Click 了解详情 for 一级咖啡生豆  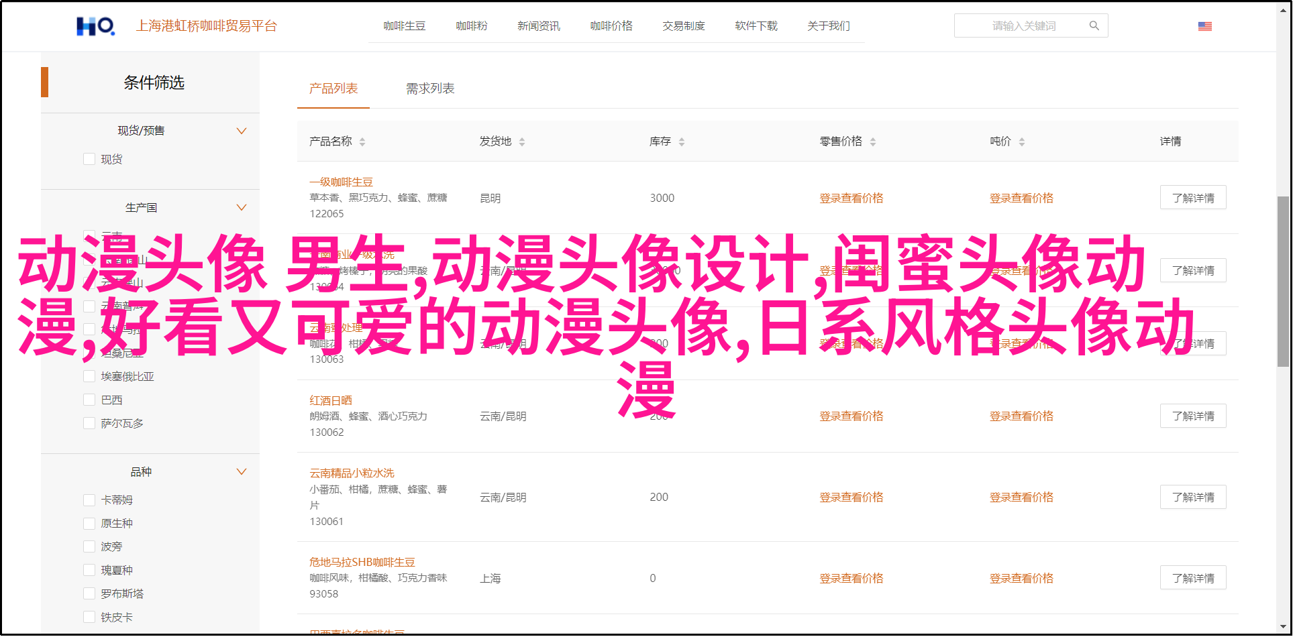point(1193,198)
